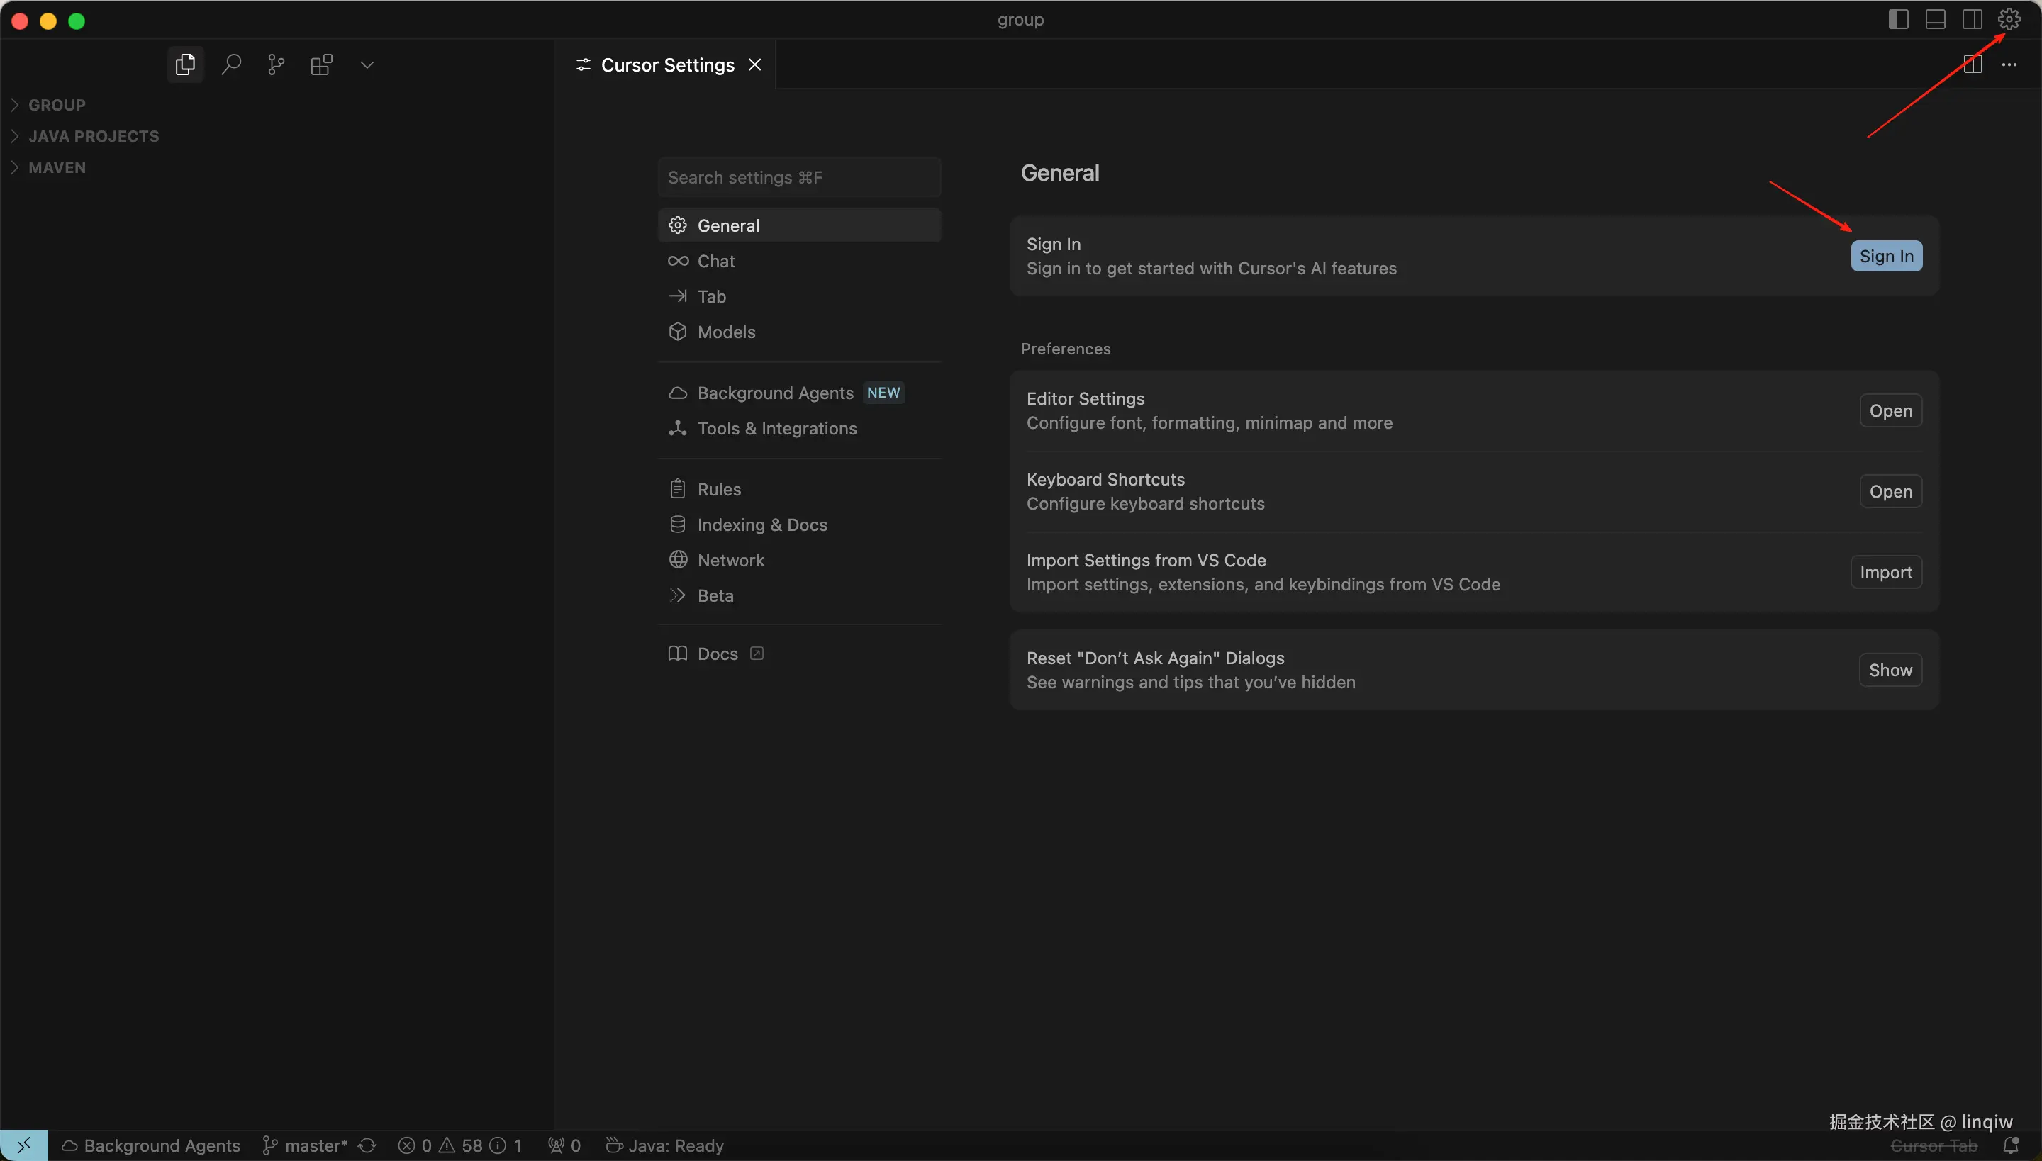Viewport: 2042px width, 1161px height.
Task: Expand the GROUP folder section
Action: [57, 104]
